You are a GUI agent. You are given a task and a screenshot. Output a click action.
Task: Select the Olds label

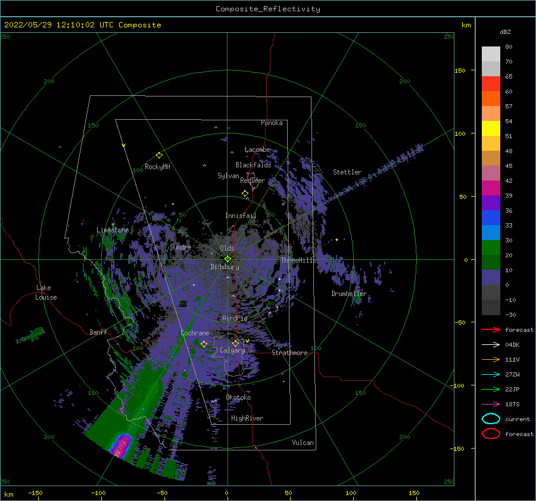point(227,248)
